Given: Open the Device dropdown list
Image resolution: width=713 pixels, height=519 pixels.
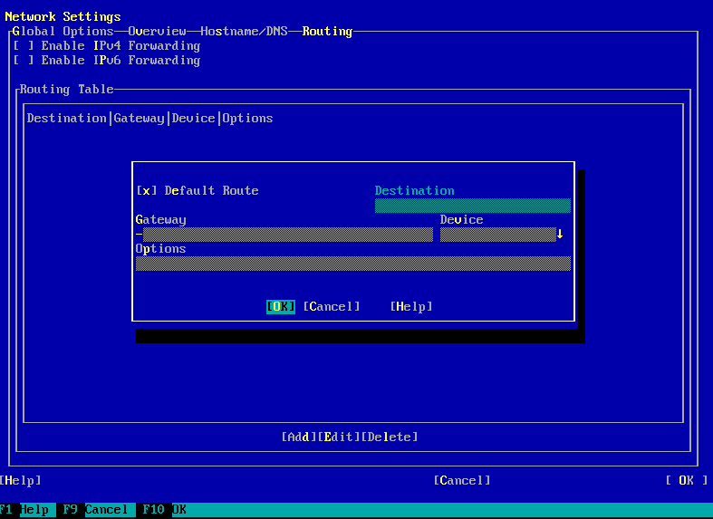Looking at the screenshot, I should pyautogui.click(x=496, y=235).
